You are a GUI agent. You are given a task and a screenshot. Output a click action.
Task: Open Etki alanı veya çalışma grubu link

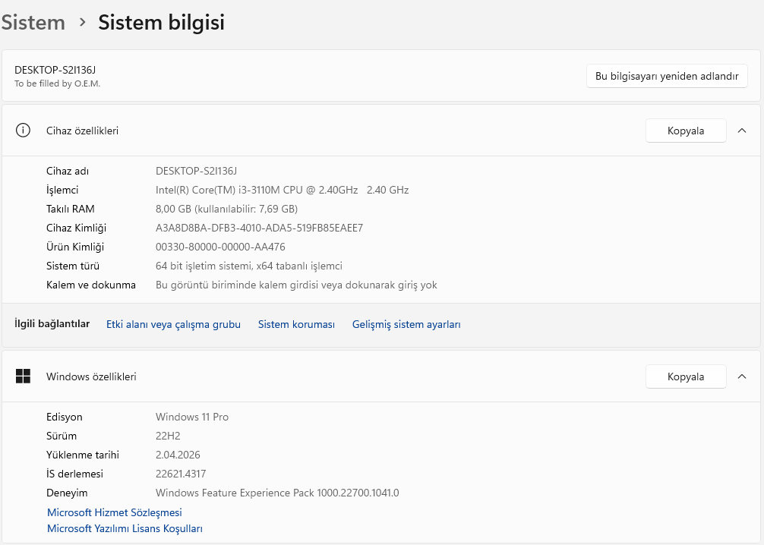pyautogui.click(x=173, y=324)
